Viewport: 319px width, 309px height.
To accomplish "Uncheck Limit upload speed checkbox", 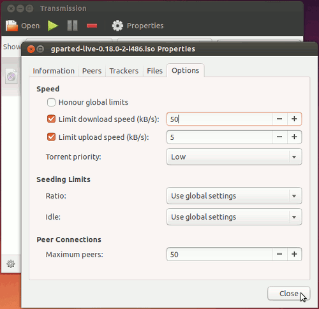I will tap(51, 137).
